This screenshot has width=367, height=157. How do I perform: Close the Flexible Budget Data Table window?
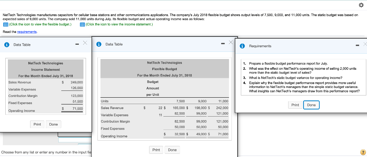coord(231,42)
